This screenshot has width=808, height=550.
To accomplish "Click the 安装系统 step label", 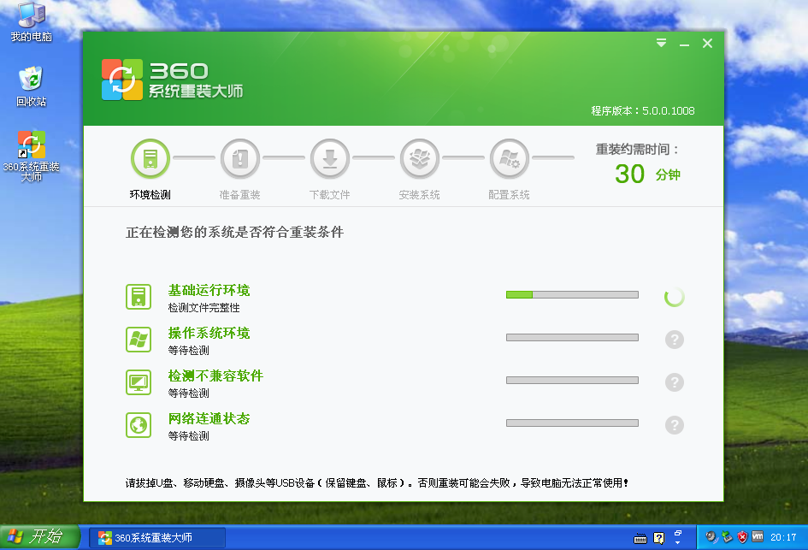I will [419, 195].
